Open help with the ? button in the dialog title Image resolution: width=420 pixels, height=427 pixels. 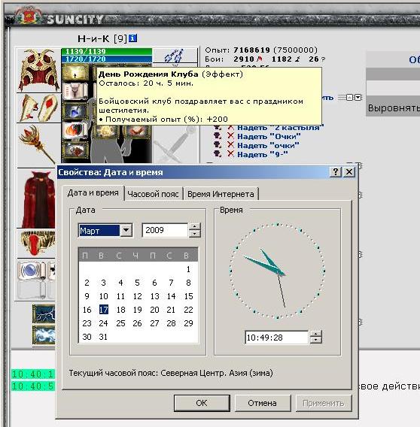(x=336, y=172)
